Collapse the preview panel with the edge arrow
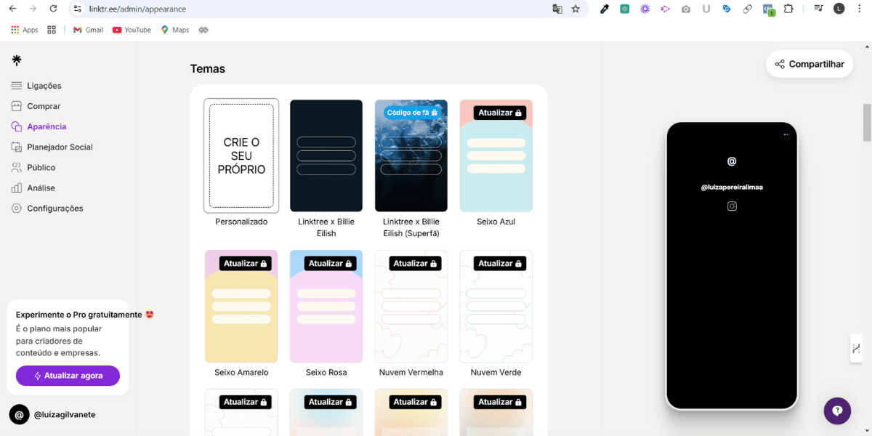This screenshot has height=436, width=872. [x=856, y=348]
